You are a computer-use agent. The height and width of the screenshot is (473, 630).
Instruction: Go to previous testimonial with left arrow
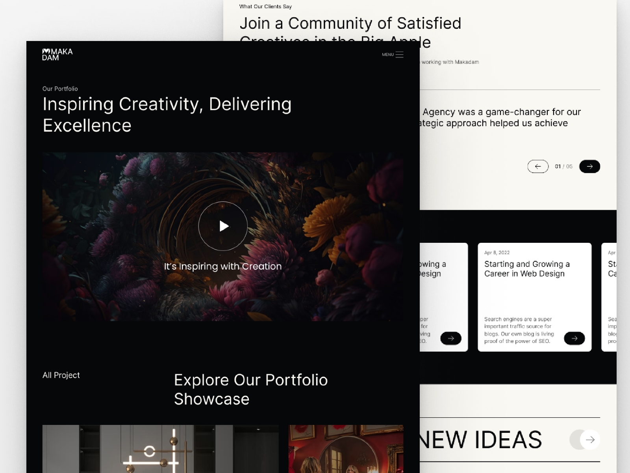(538, 166)
